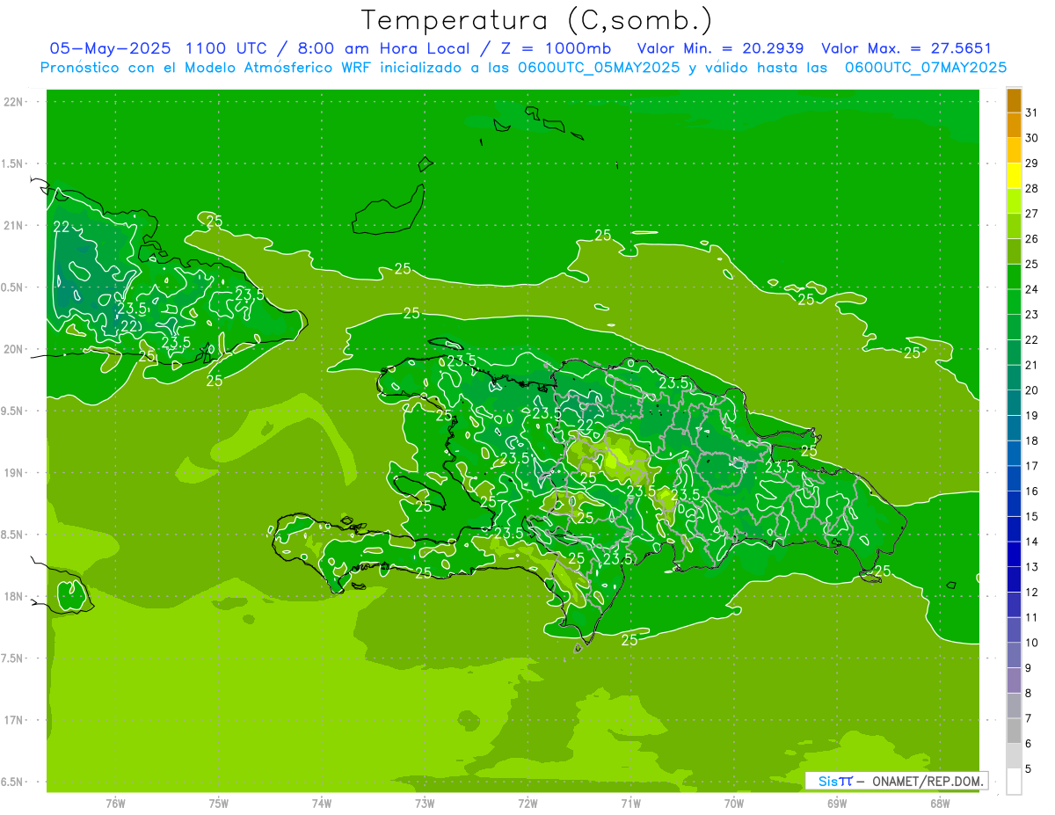Click the legend value '31'
Viewport: 1055px width, 815px height.
coord(1031,113)
